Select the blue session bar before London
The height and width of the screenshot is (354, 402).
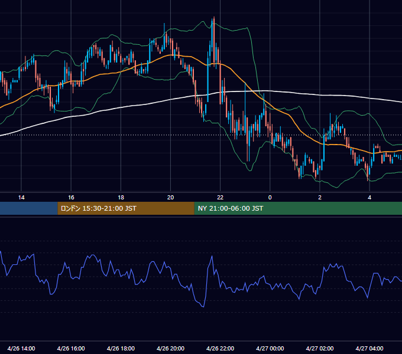point(29,208)
